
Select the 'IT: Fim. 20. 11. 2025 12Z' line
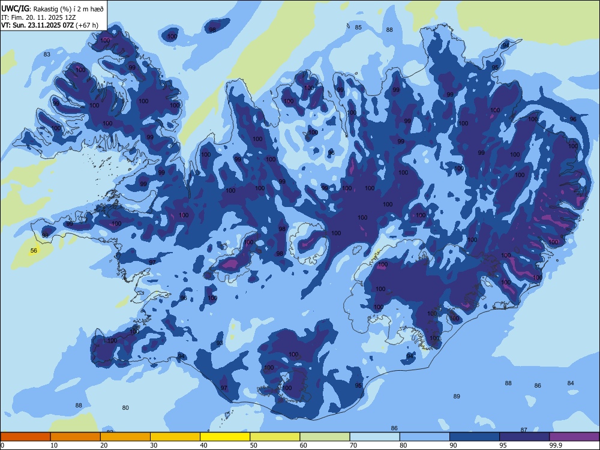tap(38, 17)
